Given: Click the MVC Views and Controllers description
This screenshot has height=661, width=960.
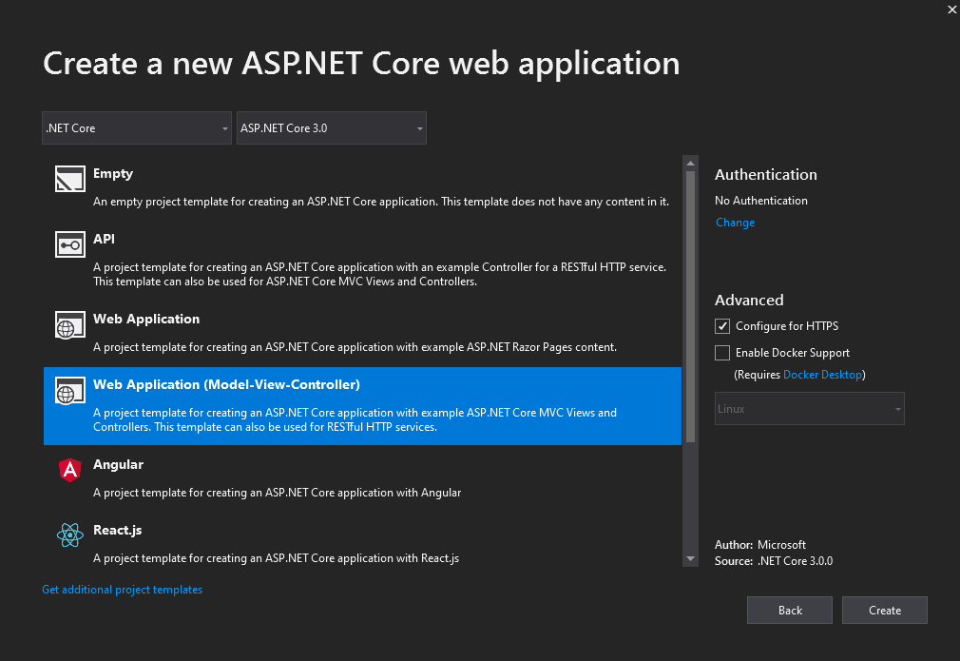Looking at the screenshot, I should pyautogui.click(x=355, y=419).
